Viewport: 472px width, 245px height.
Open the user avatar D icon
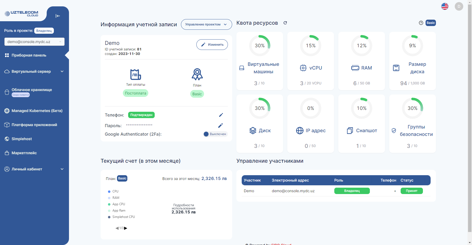click(459, 6)
